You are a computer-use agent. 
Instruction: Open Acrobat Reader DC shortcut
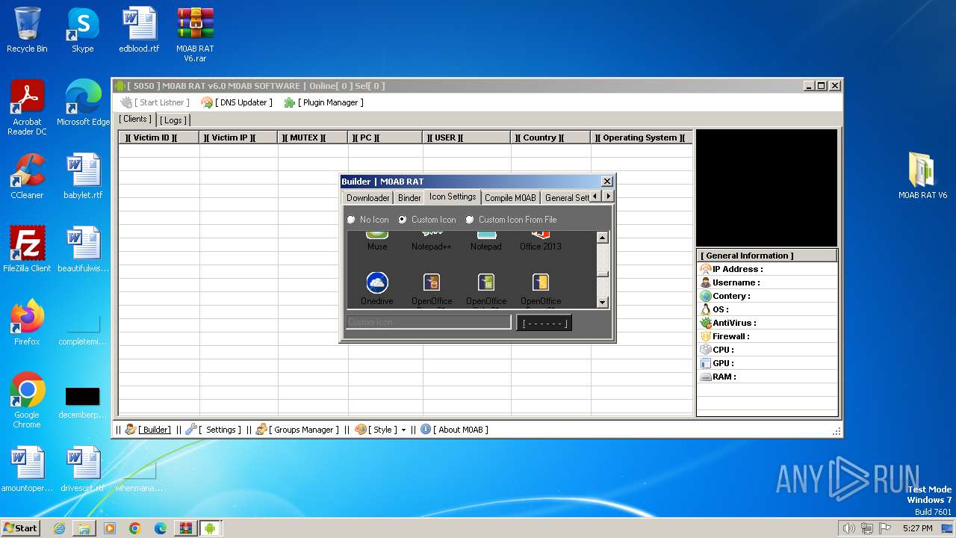pos(27,108)
